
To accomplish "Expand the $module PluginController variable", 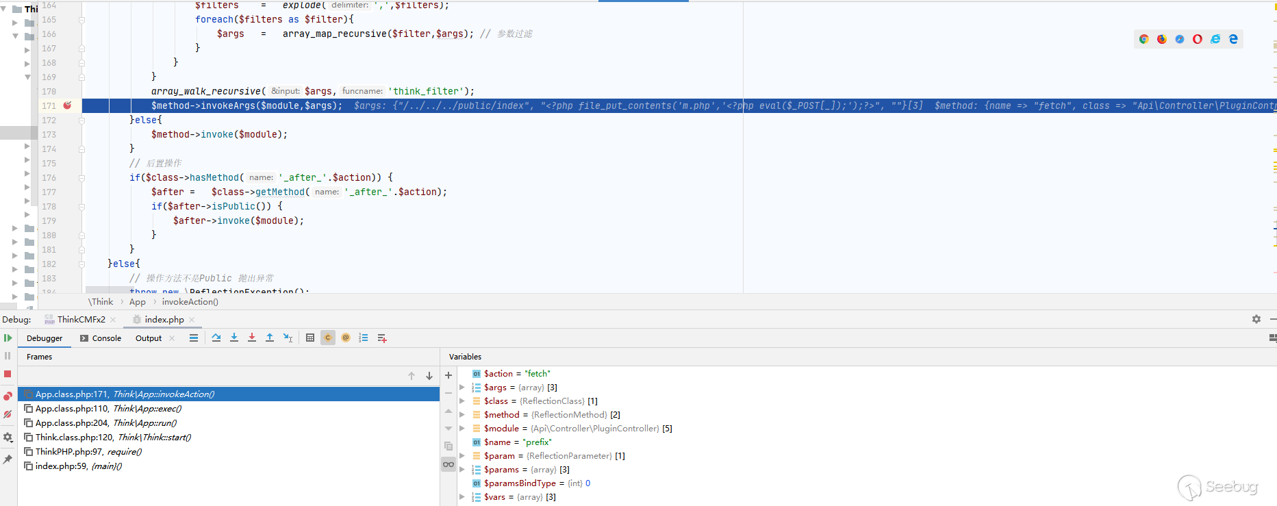I will 462,429.
